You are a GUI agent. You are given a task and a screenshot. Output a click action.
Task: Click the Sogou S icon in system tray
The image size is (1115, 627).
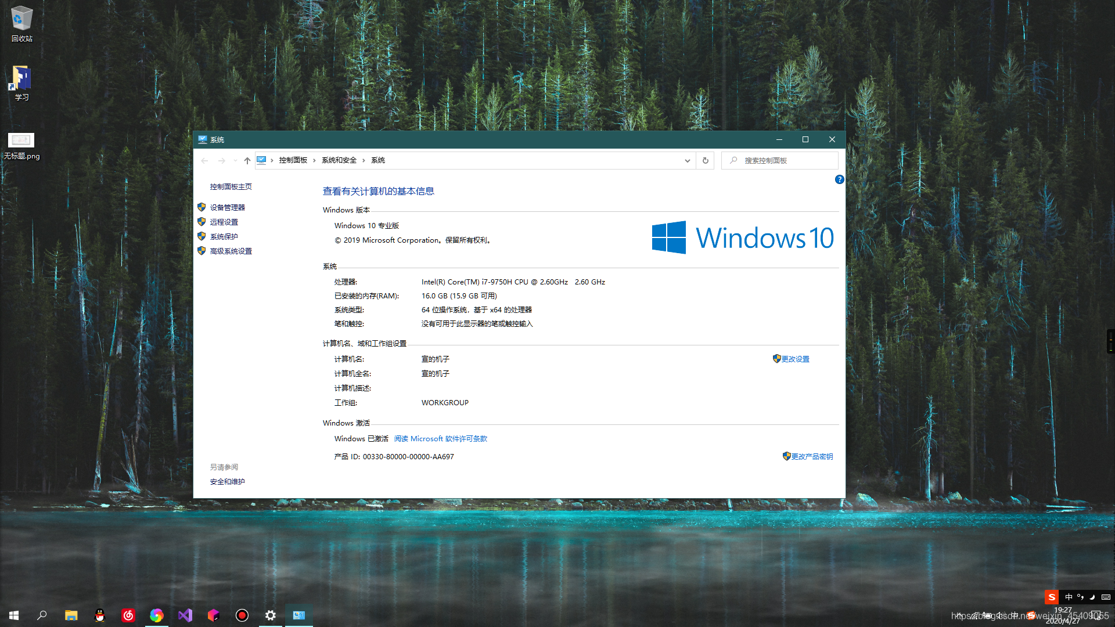tap(1031, 615)
